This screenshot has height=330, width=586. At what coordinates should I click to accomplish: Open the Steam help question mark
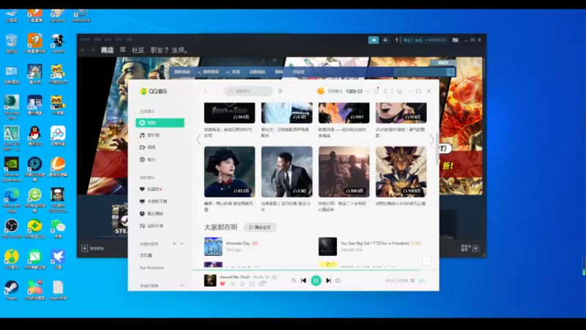click(x=396, y=40)
